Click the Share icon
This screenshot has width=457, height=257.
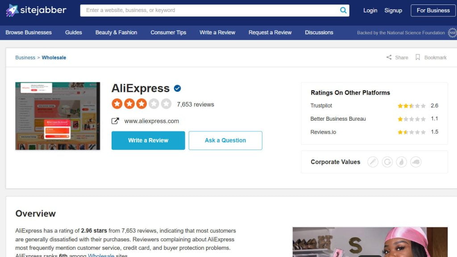click(389, 57)
